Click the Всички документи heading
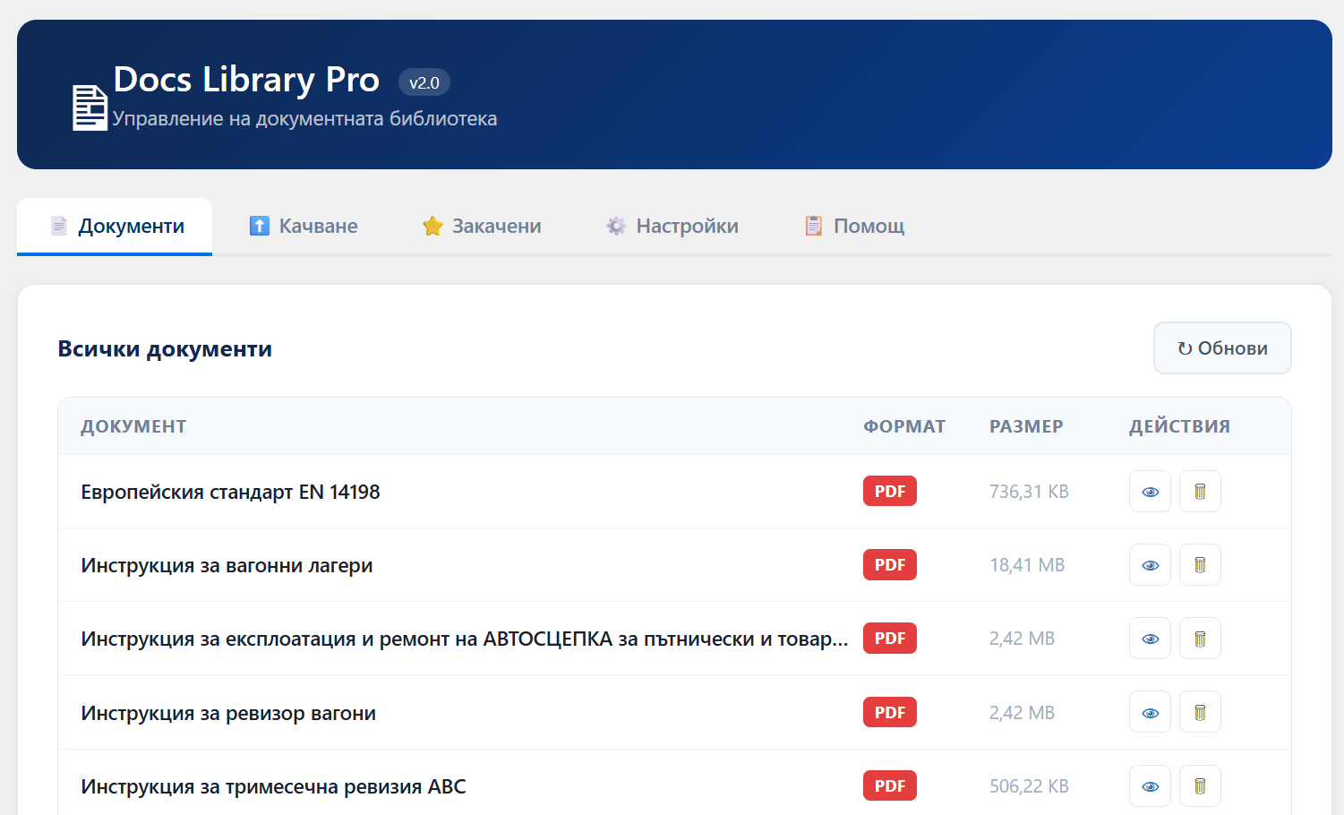 [x=165, y=348]
